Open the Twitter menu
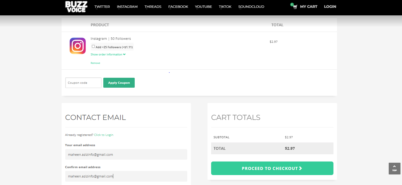 (102, 7)
